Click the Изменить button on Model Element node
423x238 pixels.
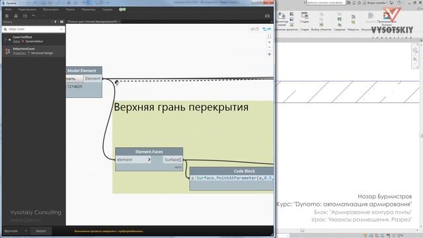tap(75, 79)
